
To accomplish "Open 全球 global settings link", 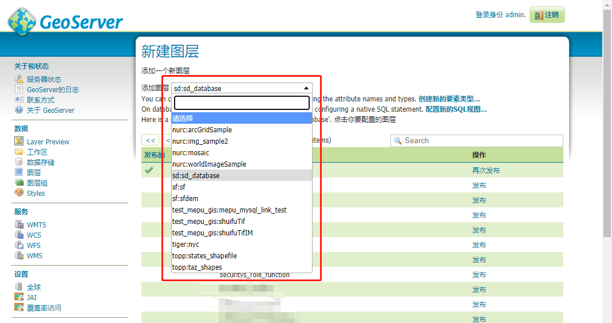I will tap(34, 287).
